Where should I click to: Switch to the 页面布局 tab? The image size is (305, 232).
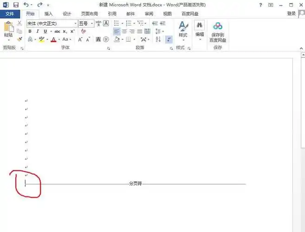(x=90, y=14)
